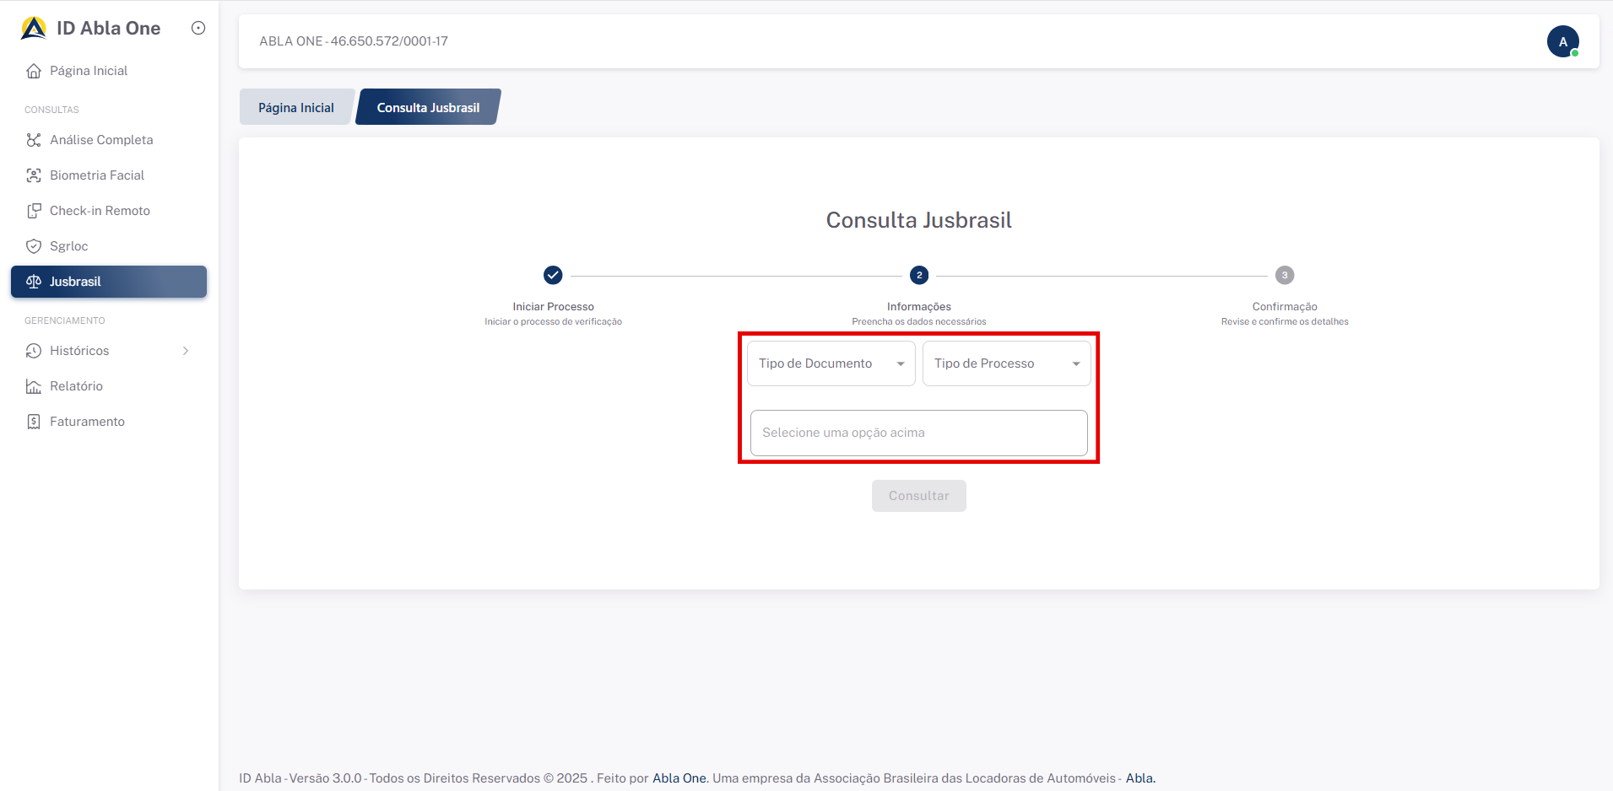
Task: Toggle the sidebar pin circle button
Action: tap(198, 28)
